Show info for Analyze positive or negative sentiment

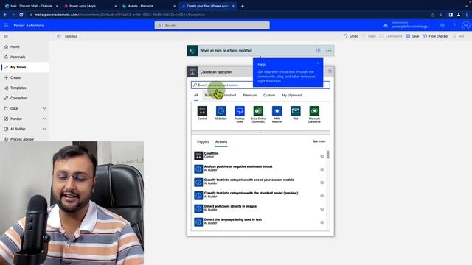[x=322, y=169]
